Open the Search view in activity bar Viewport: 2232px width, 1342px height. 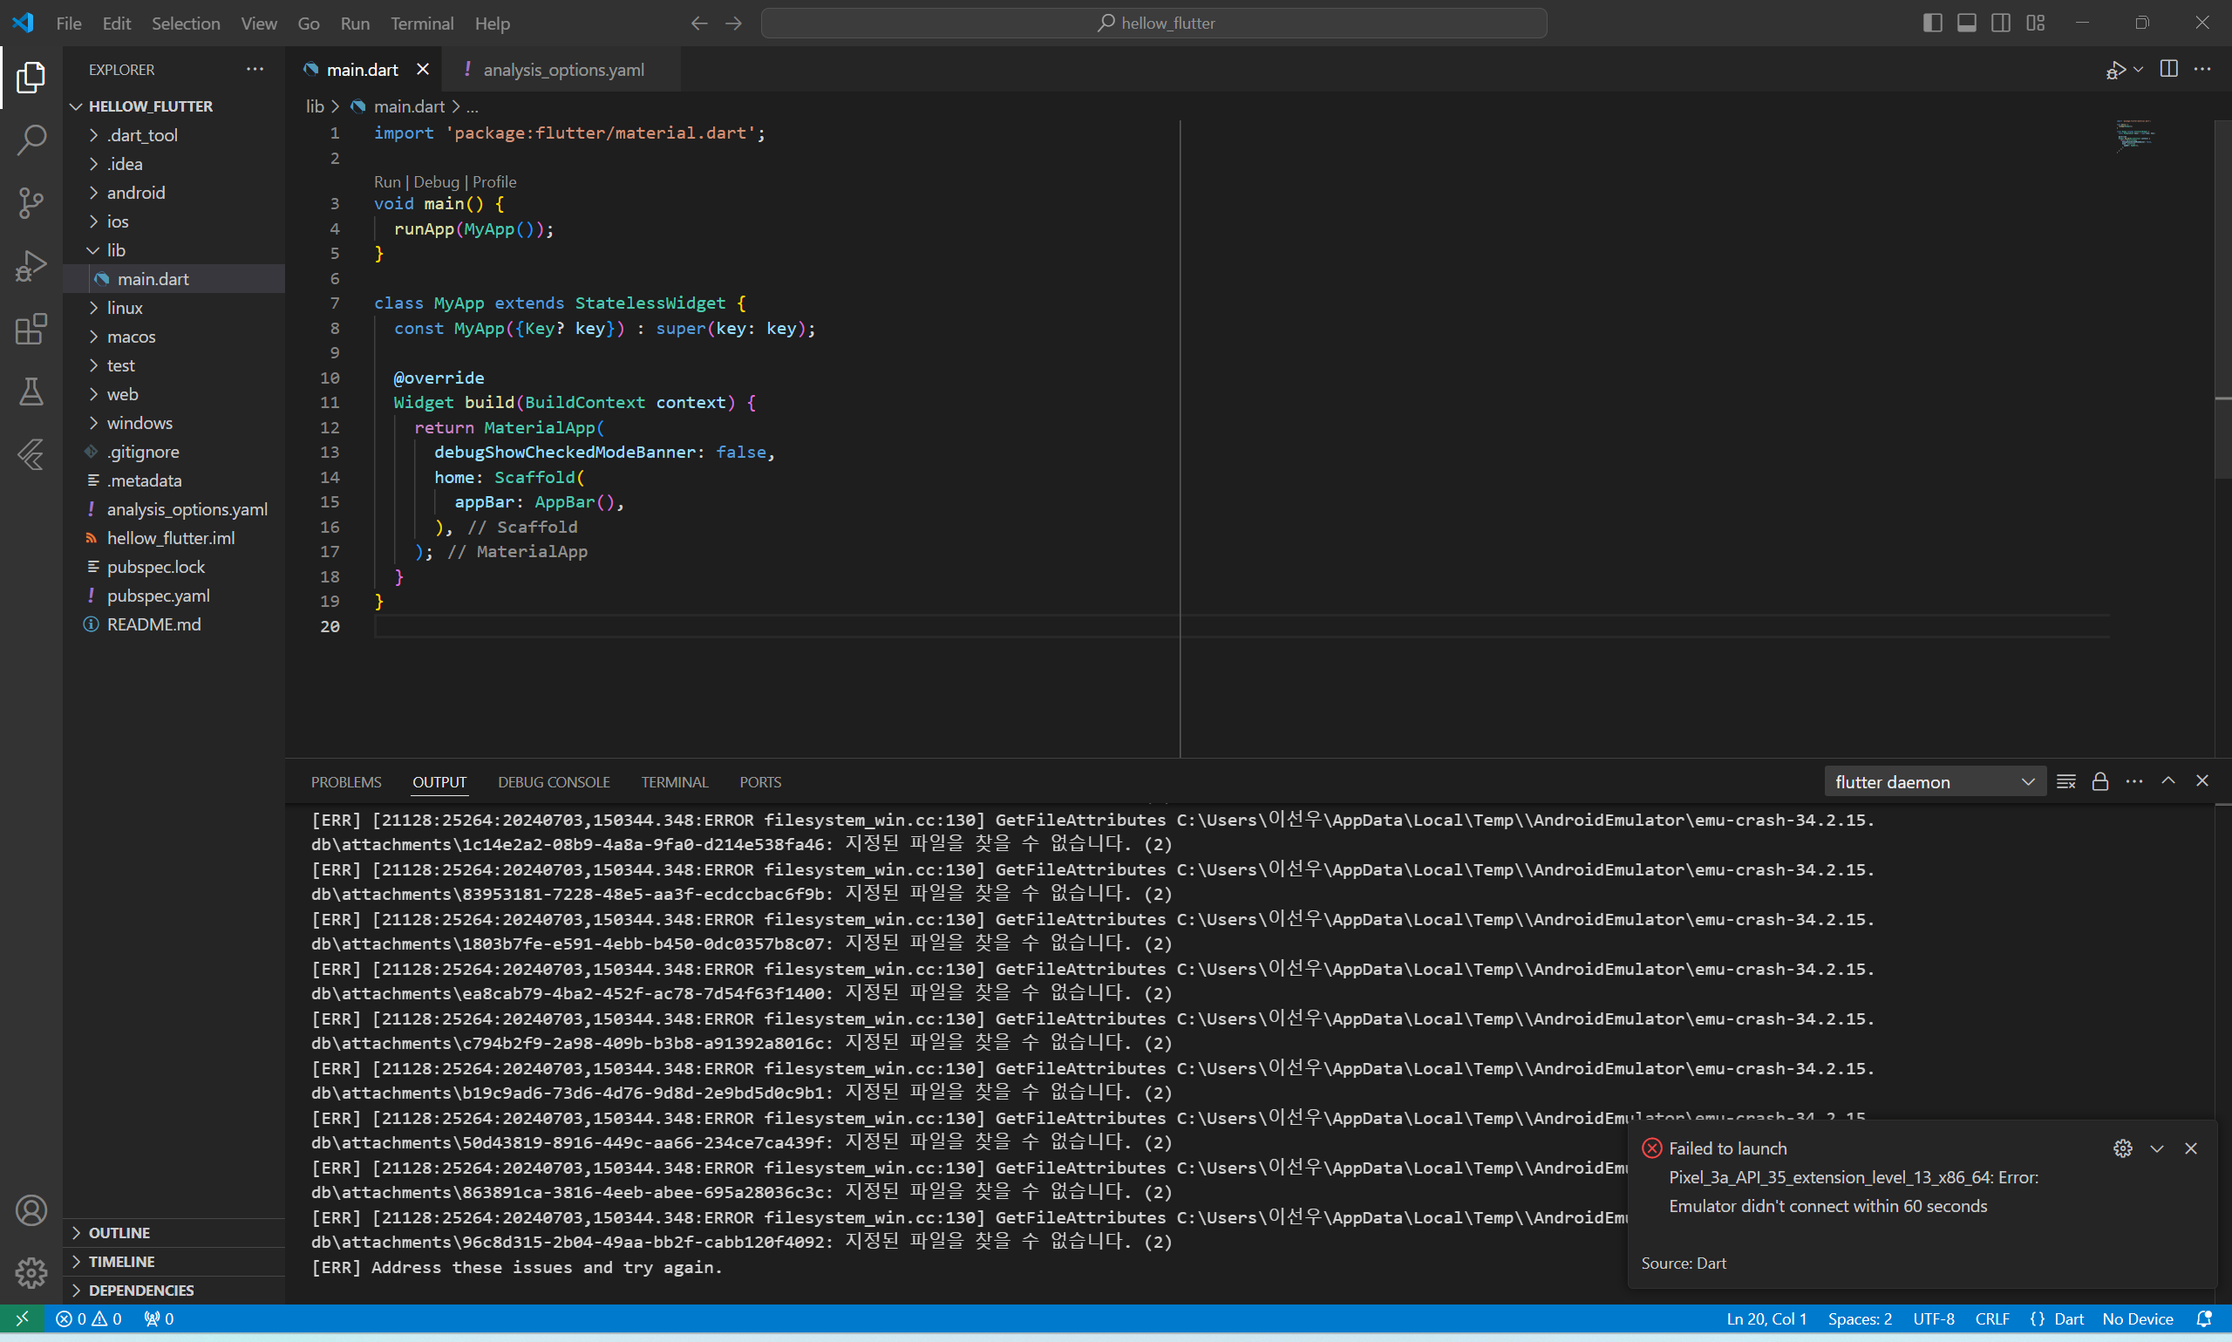tap(31, 140)
